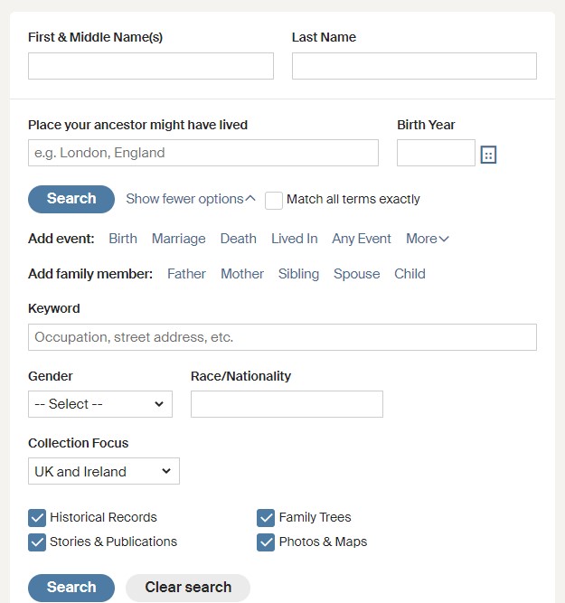Viewport: 565px width, 603px height.
Task: Click the Keyword input field
Action: tap(282, 337)
